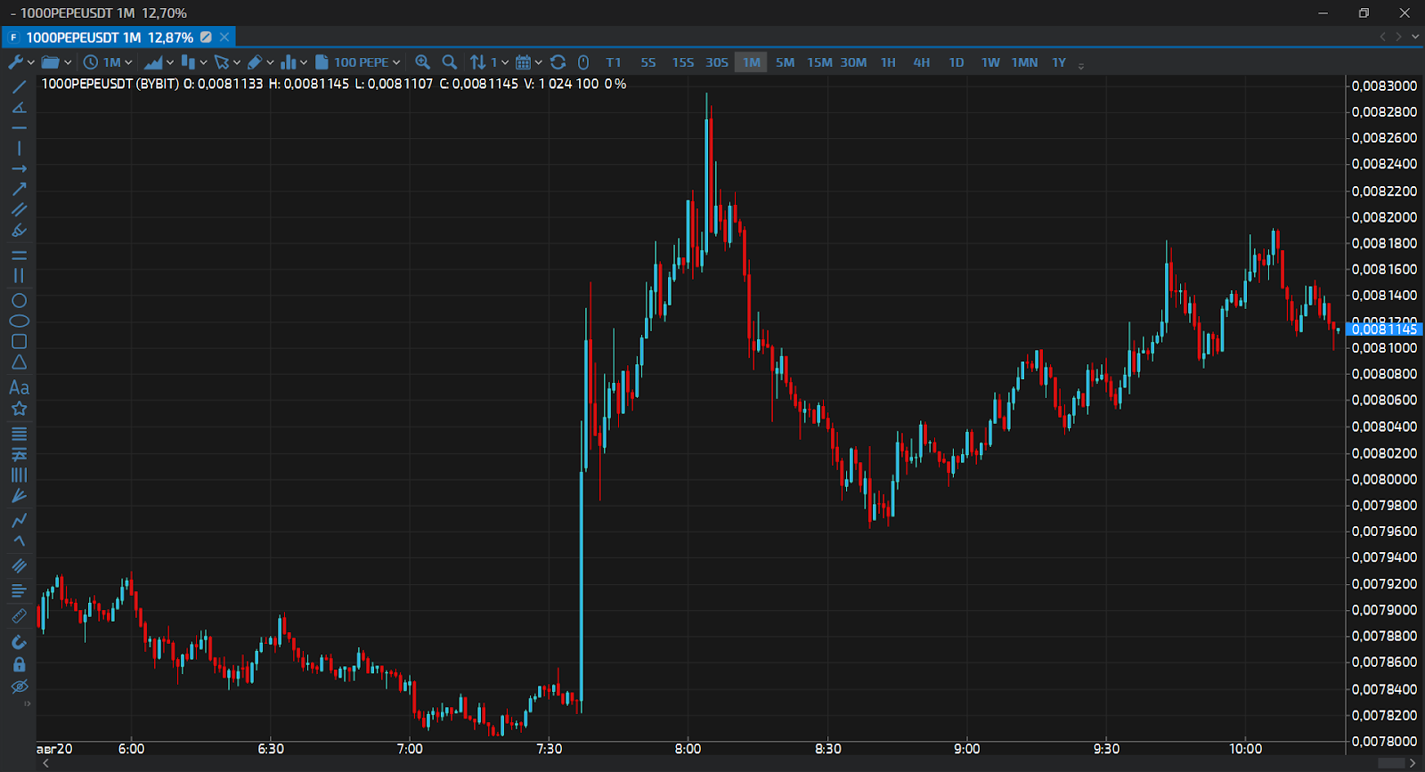
Task: Close the 1000PEPEUSDT chart tab
Action: (x=224, y=37)
